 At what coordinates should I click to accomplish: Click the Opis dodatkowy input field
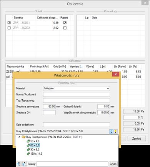pos(77,125)
